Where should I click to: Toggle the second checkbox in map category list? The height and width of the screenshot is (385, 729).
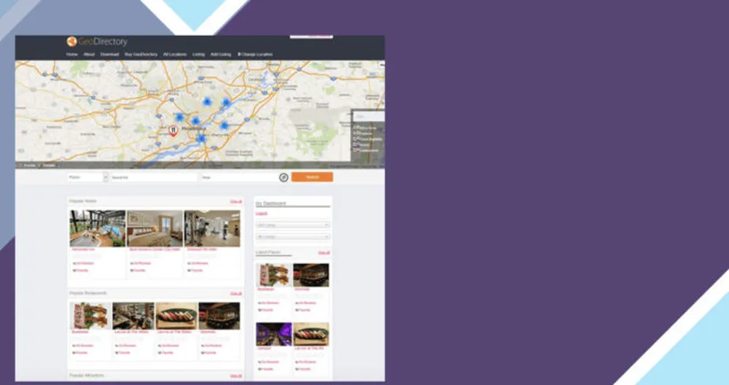pyautogui.click(x=355, y=133)
